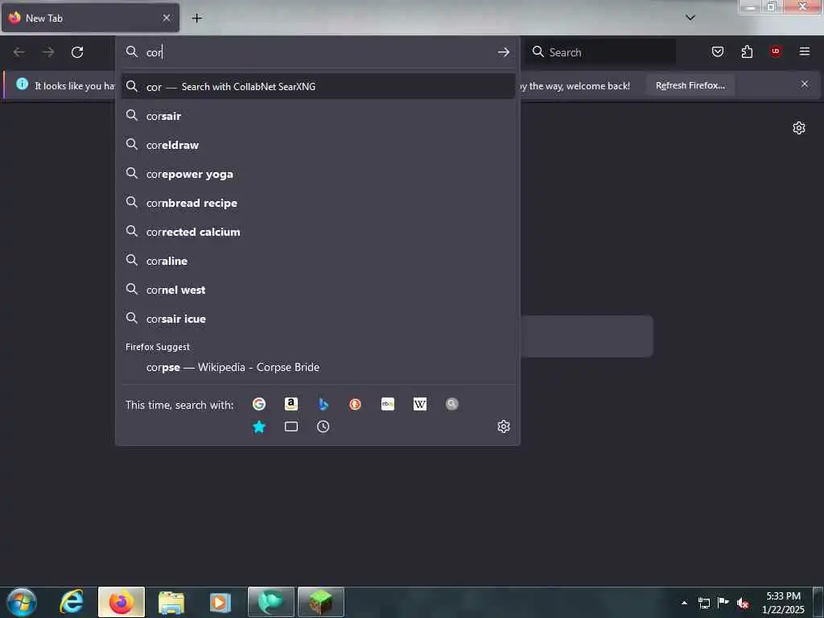
Task: Search this time with Bing
Action: (x=323, y=404)
